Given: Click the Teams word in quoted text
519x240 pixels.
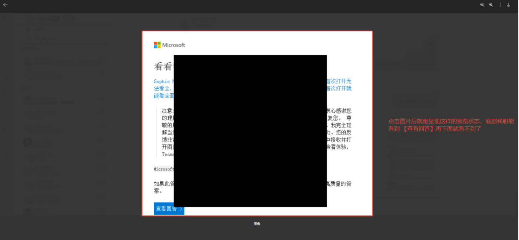Looking at the screenshot, I should [x=168, y=155].
